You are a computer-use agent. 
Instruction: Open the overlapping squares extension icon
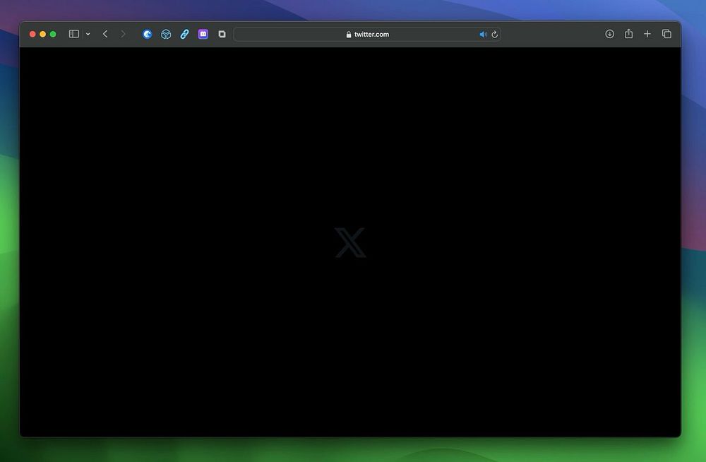tap(222, 34)
